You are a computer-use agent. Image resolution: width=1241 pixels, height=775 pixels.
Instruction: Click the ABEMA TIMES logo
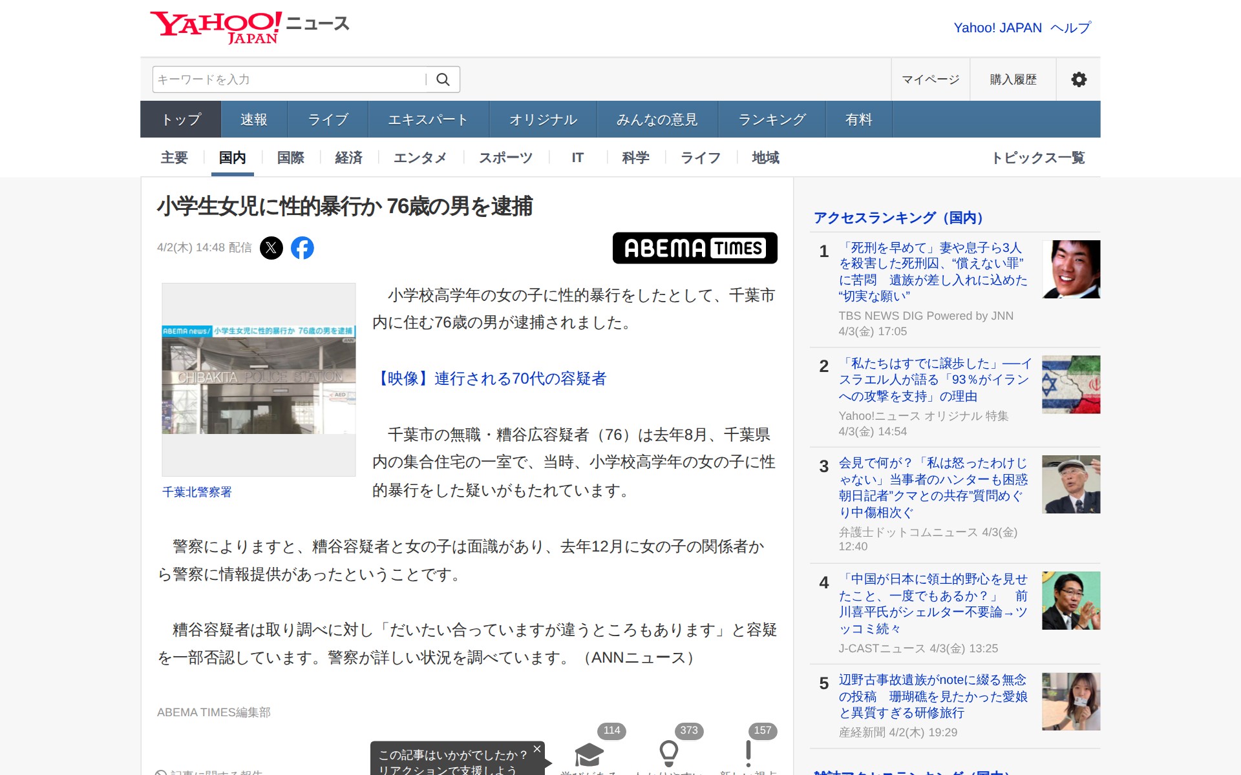click(x=694, y=248)
